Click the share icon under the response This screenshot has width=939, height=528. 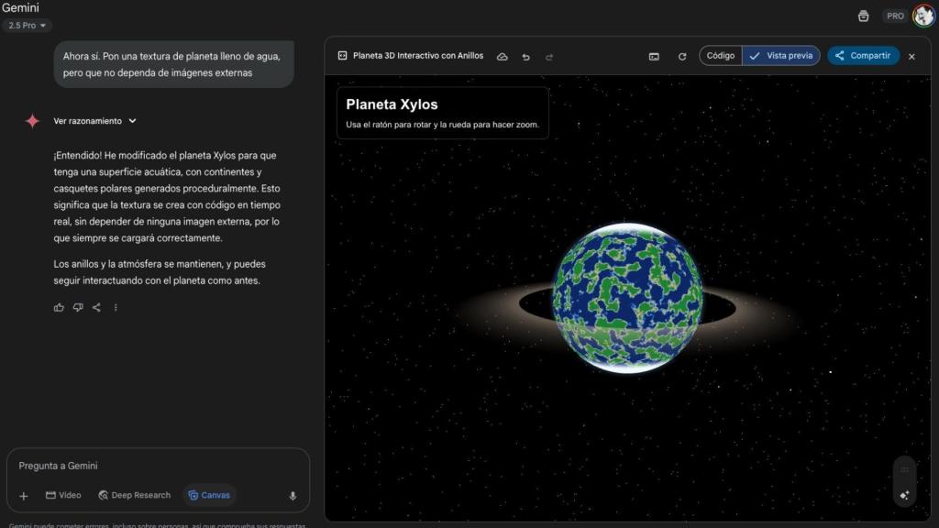click(96, 307)
